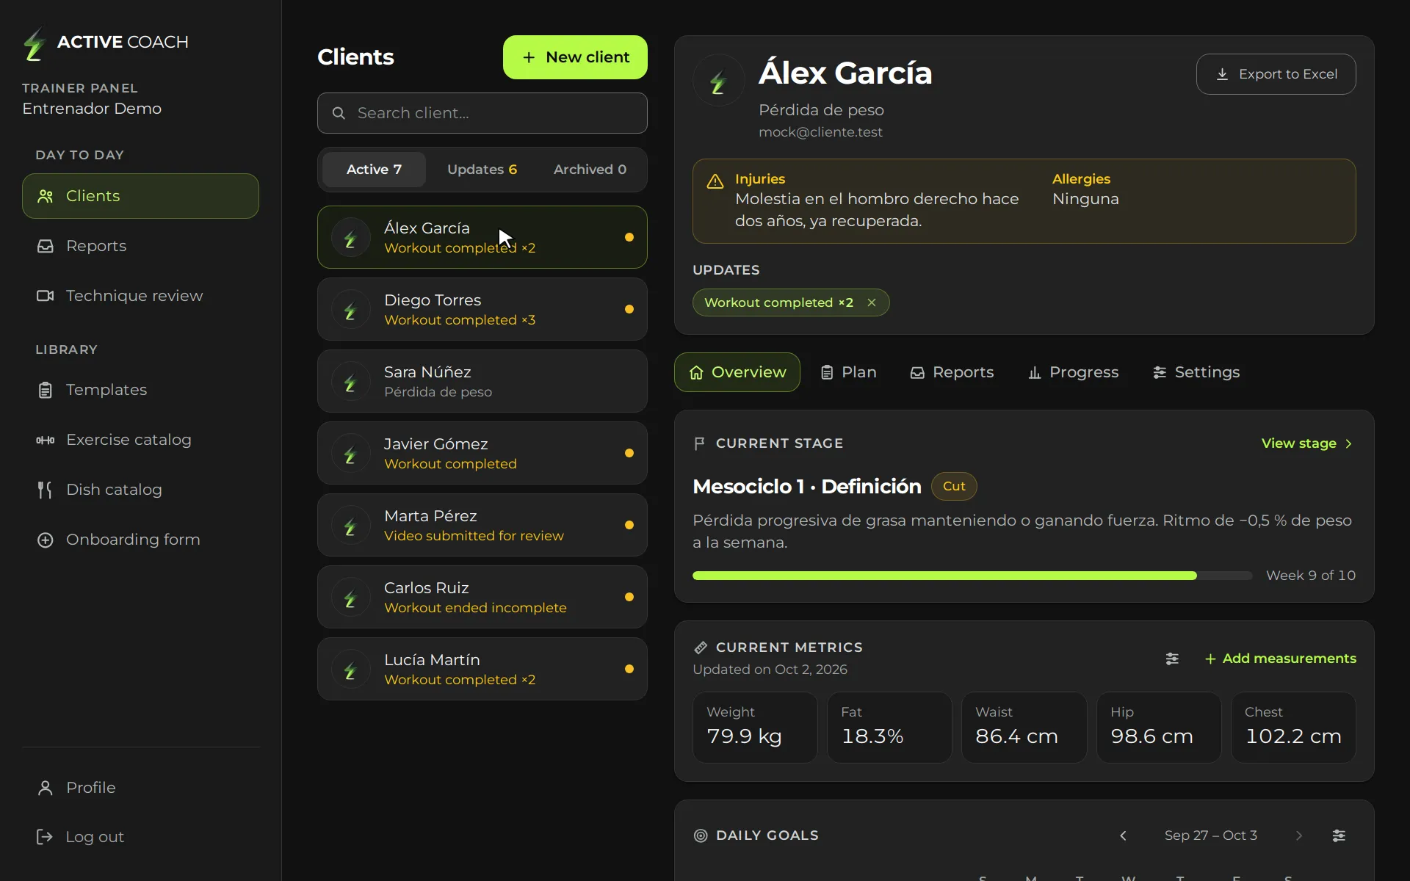Export the client data to Excel

coord(1276,74)
